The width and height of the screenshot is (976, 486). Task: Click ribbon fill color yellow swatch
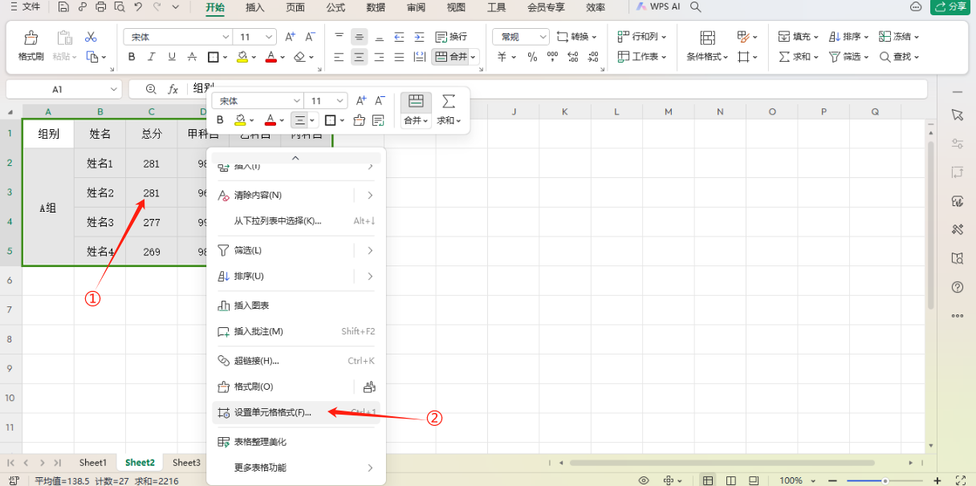(242, 57)
